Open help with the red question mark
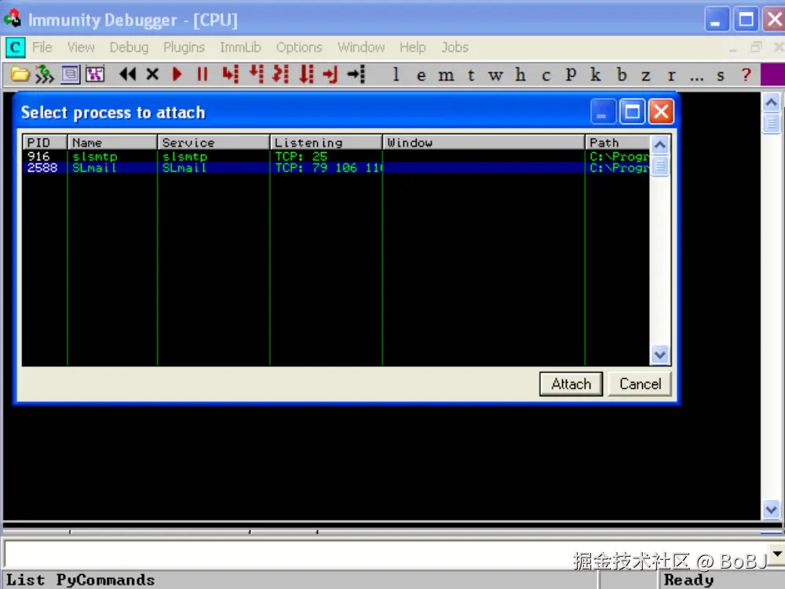Image resolution: width=785 pixels, height=589 pixels. click(x=746, y=75)
